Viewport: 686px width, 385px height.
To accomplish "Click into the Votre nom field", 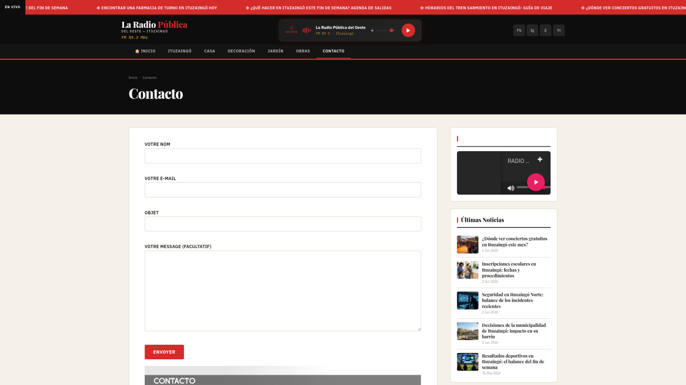I will pyautogui.click(x=283, y=156).
